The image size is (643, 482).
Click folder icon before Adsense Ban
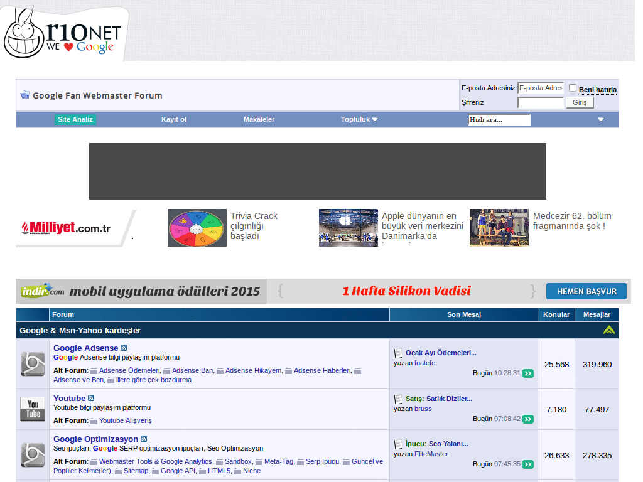click(167, 371)
